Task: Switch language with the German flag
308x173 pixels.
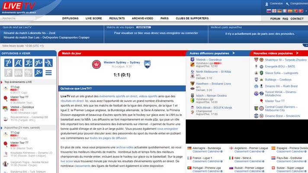Action: (x=279, y=11)
